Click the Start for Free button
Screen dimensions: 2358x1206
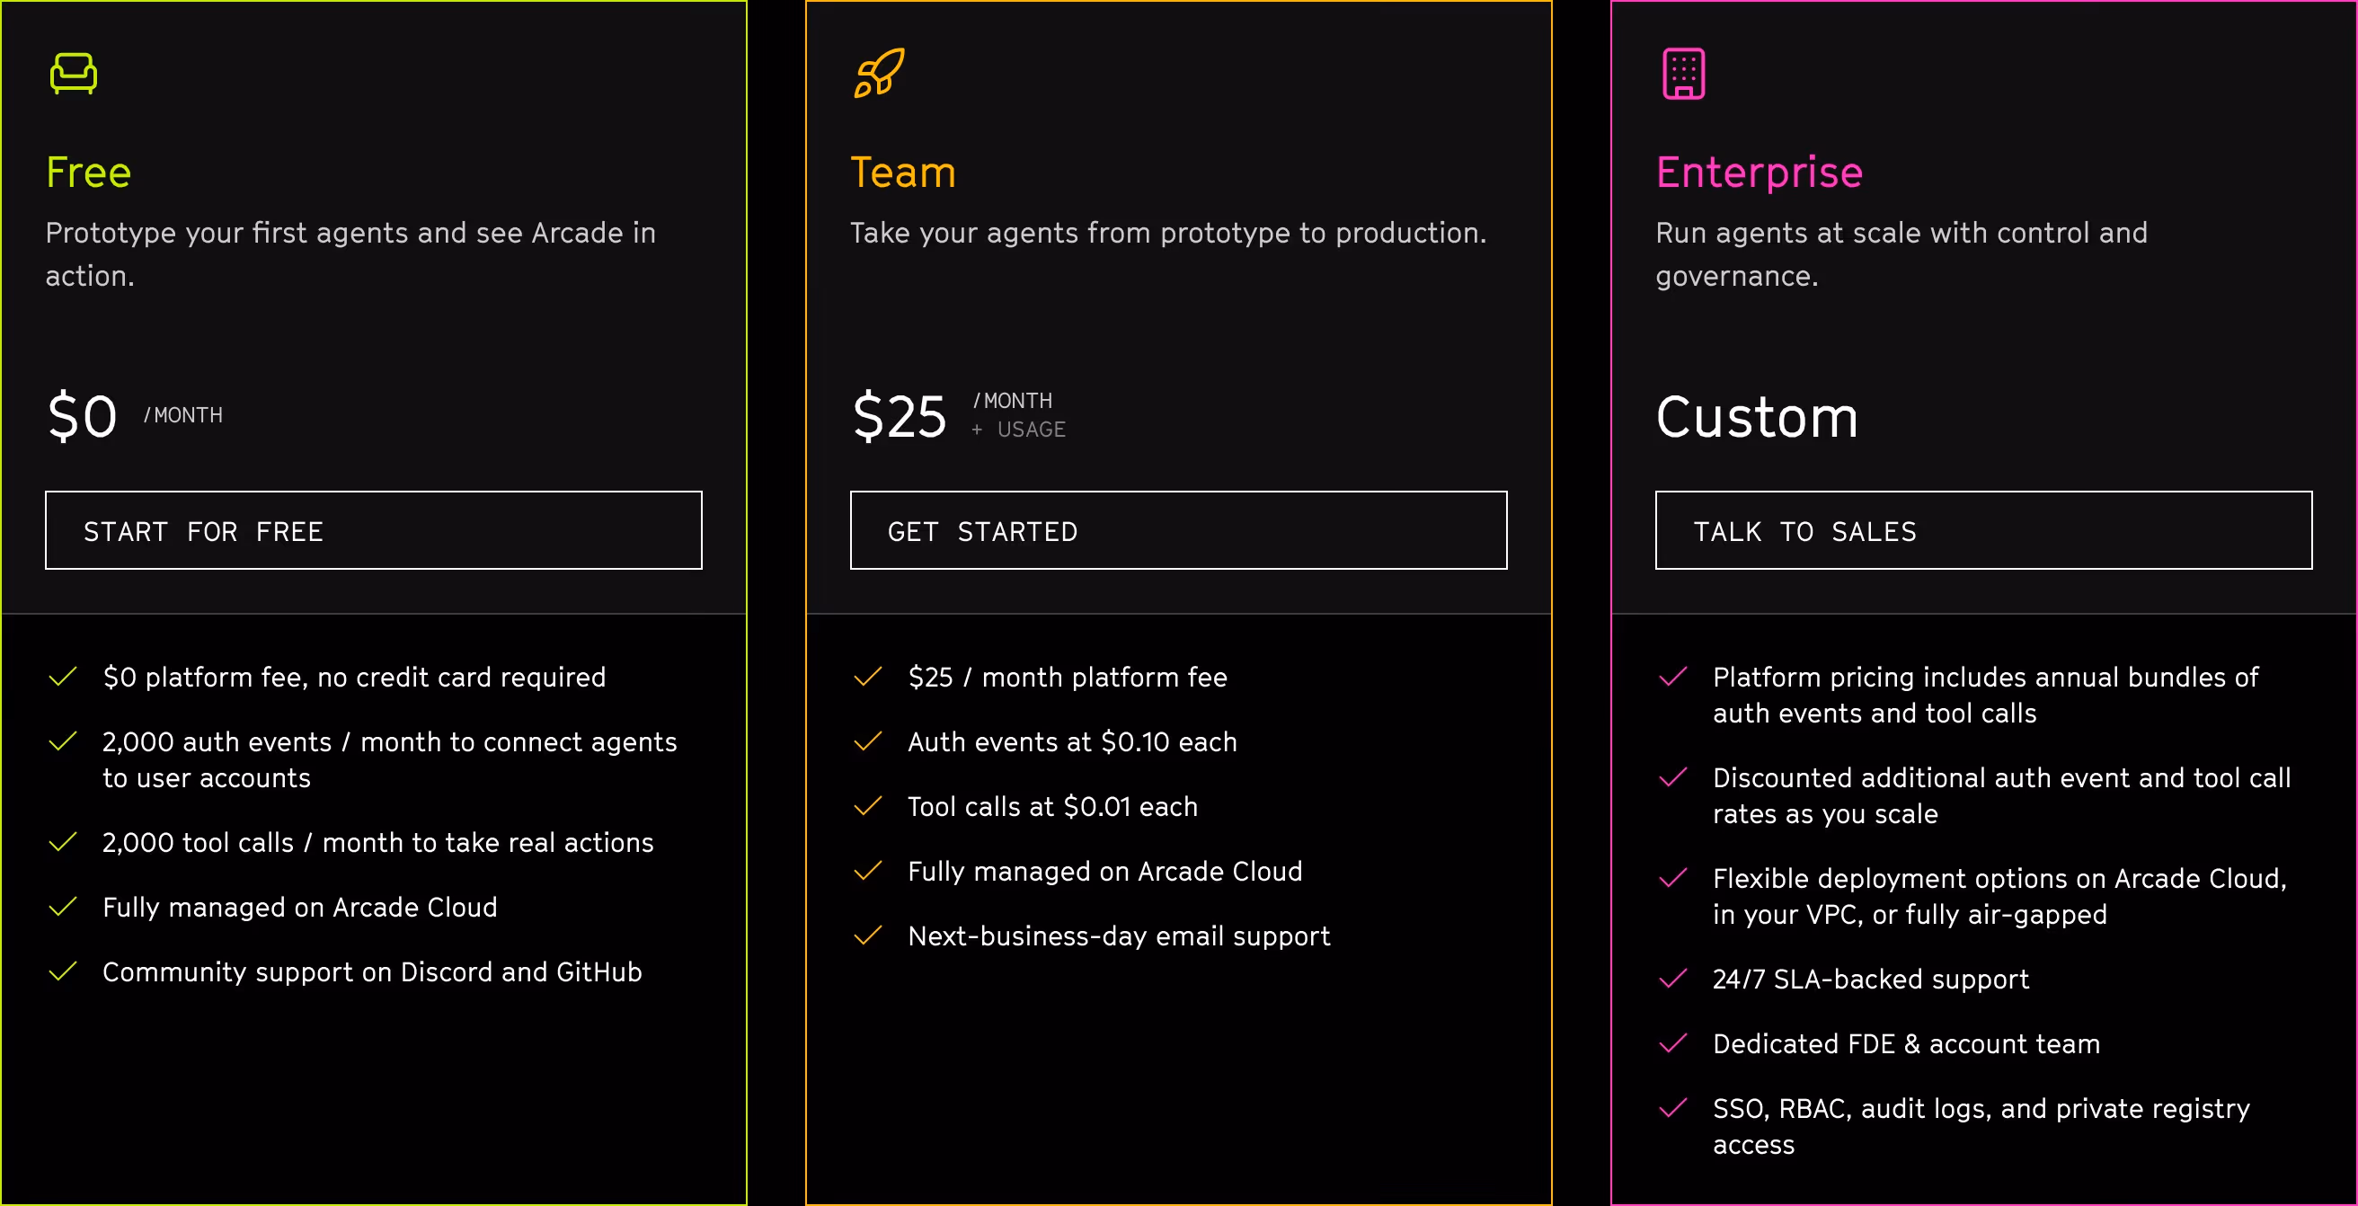pos(374,530)
